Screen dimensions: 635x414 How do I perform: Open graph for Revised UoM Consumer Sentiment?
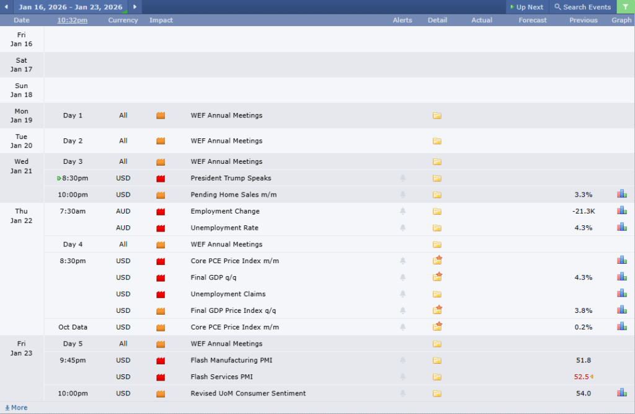coord(621,392)
